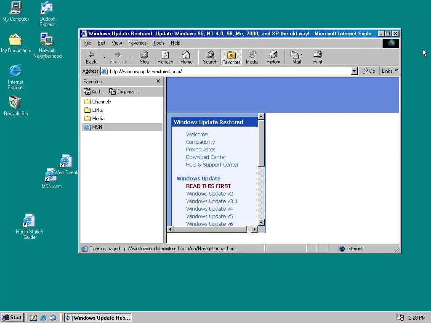Select the Recycle Bin desktop icon

(16, 106)
